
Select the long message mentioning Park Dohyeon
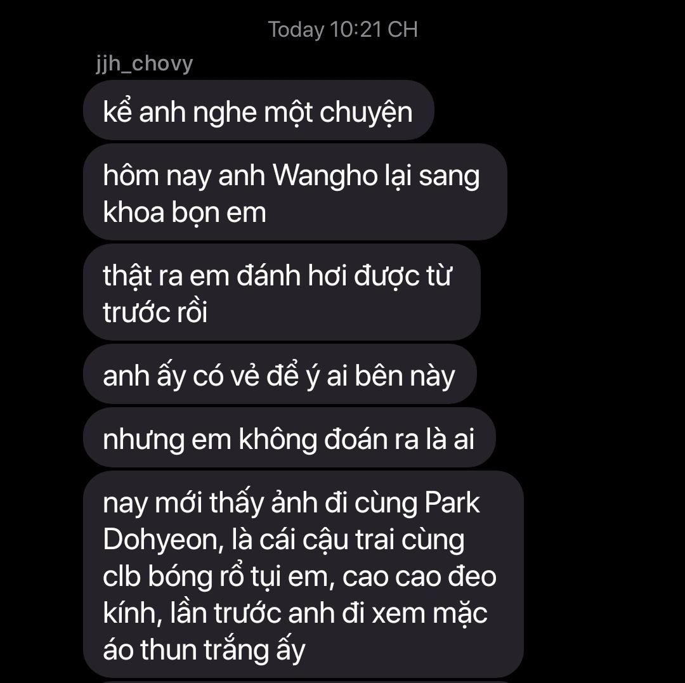click(x=303, y=575)
